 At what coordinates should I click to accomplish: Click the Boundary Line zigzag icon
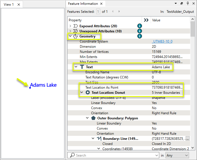pyautogui.click(x=99, y=139)
